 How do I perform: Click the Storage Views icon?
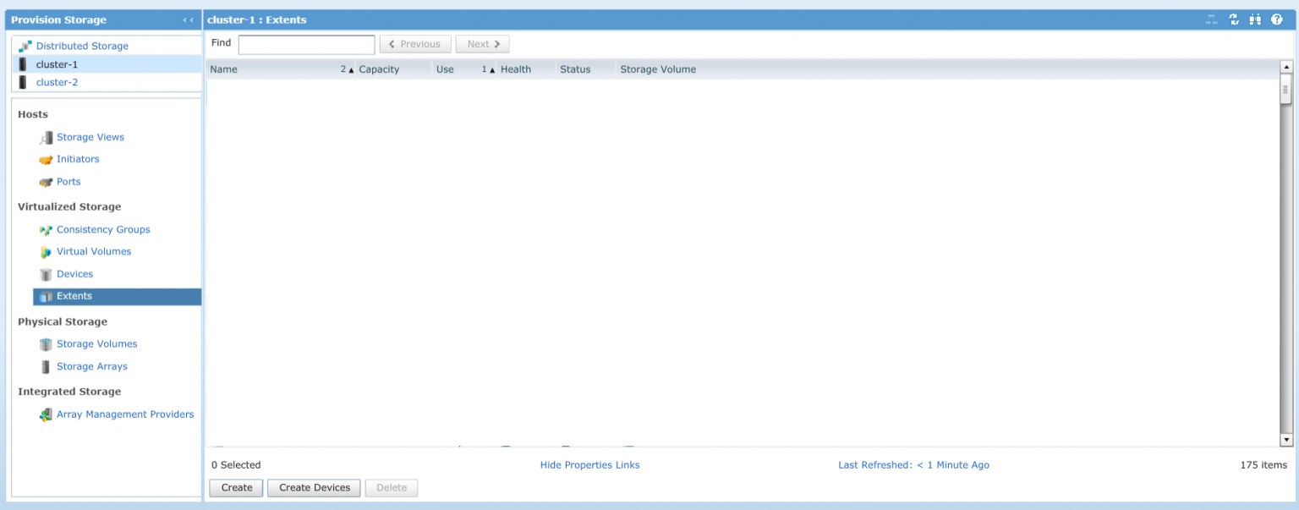pos(46,138)
